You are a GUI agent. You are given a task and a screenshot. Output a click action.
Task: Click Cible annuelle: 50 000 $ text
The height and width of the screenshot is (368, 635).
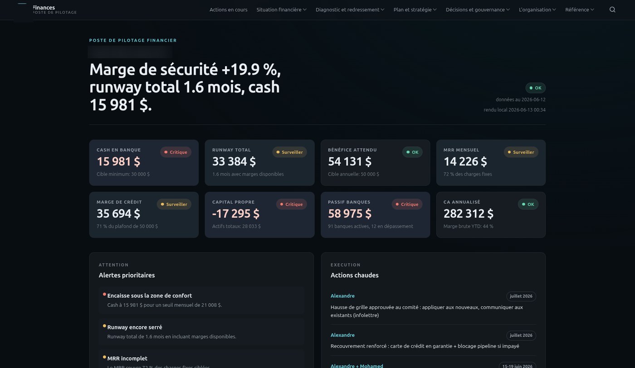point(353,174)
